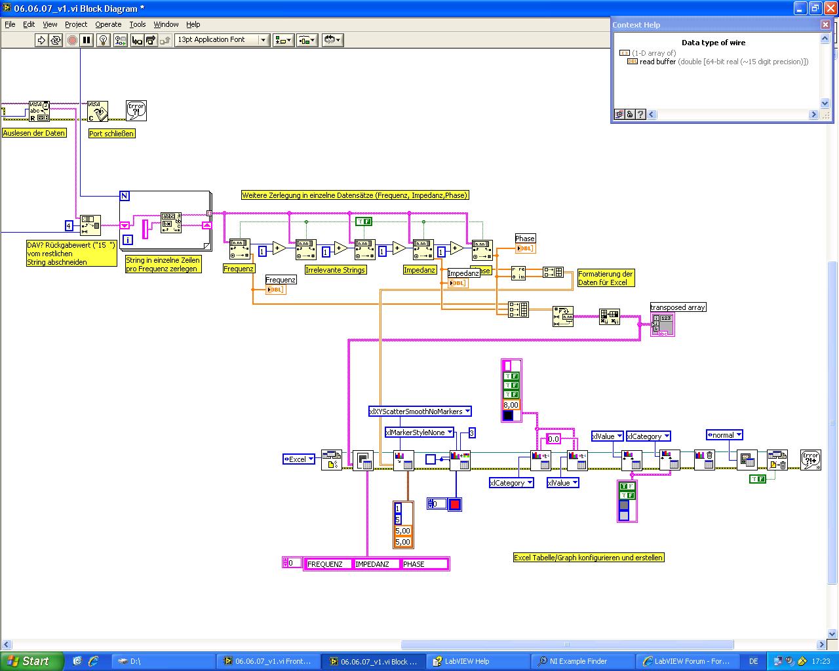Switch to LabVIEW Help taskbar window
839x671 pixels.
pos(477,661)
